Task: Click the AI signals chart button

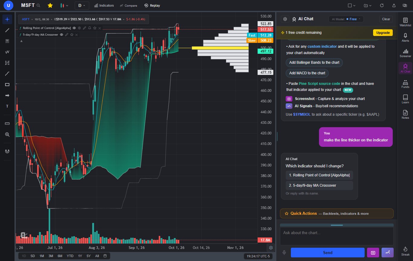Action: pos(388,253)
